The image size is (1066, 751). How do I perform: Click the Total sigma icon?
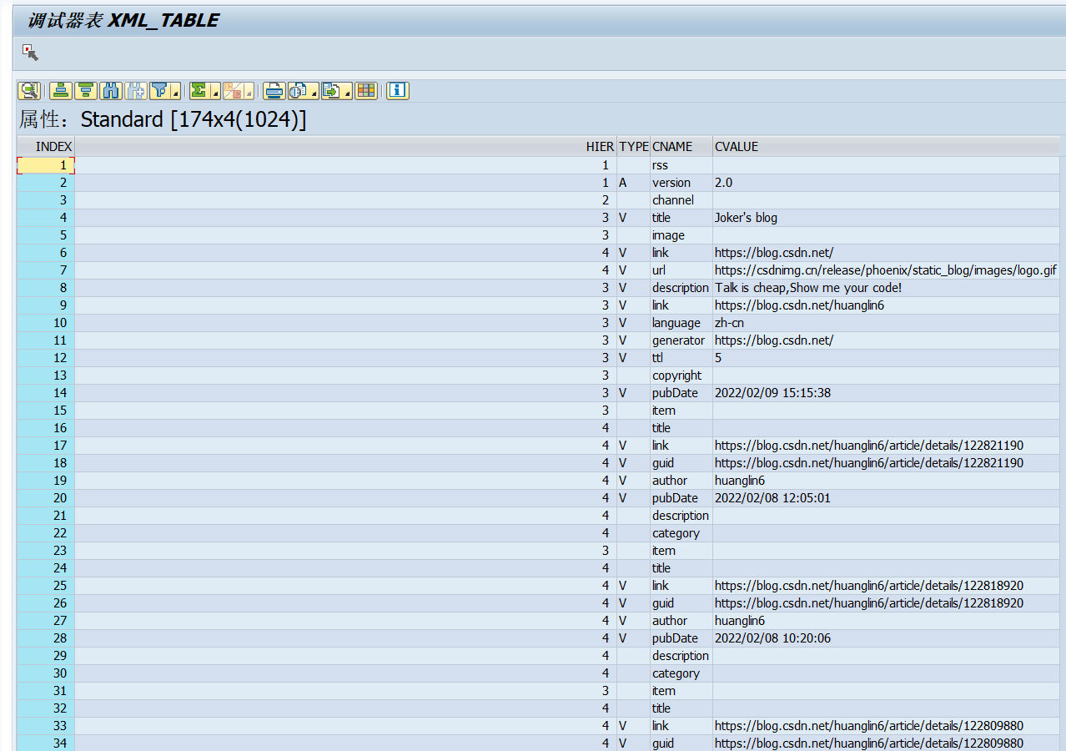coord(199,90)
